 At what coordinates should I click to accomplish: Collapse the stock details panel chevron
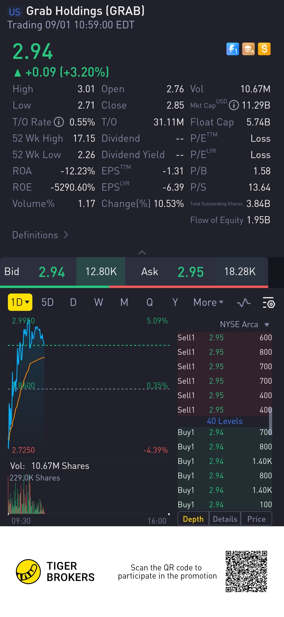[x=142, y=252]
